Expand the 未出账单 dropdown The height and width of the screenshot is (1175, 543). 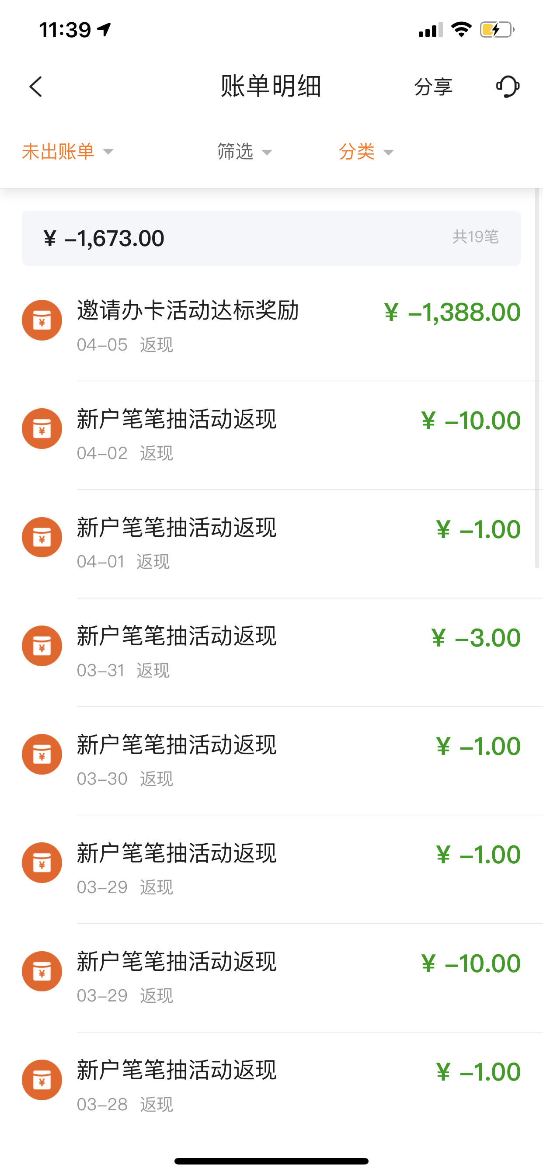tap(67, 151)
